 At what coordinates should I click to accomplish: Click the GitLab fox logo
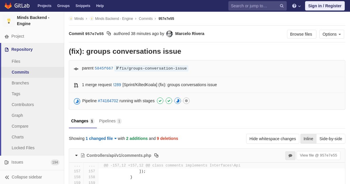[x=8, y=6]
